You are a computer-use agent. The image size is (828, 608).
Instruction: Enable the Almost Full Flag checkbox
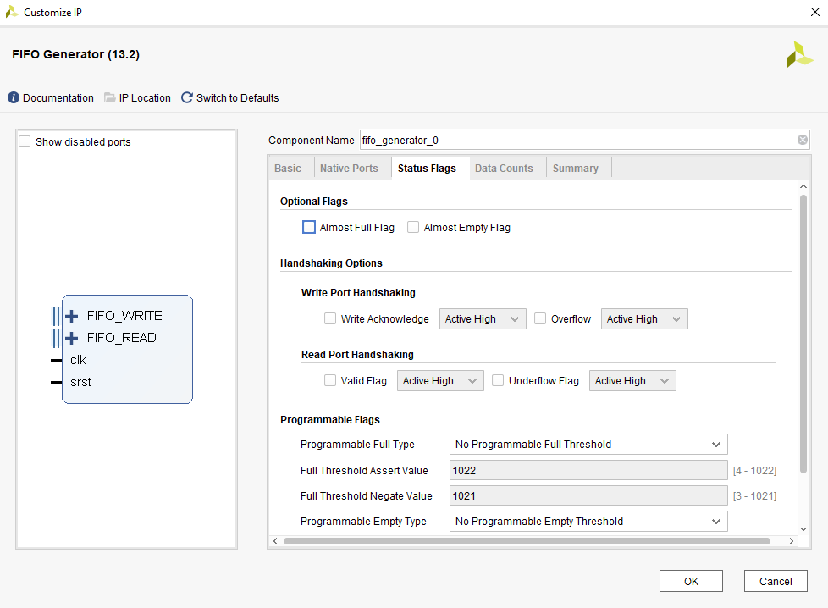pos(309,228)
